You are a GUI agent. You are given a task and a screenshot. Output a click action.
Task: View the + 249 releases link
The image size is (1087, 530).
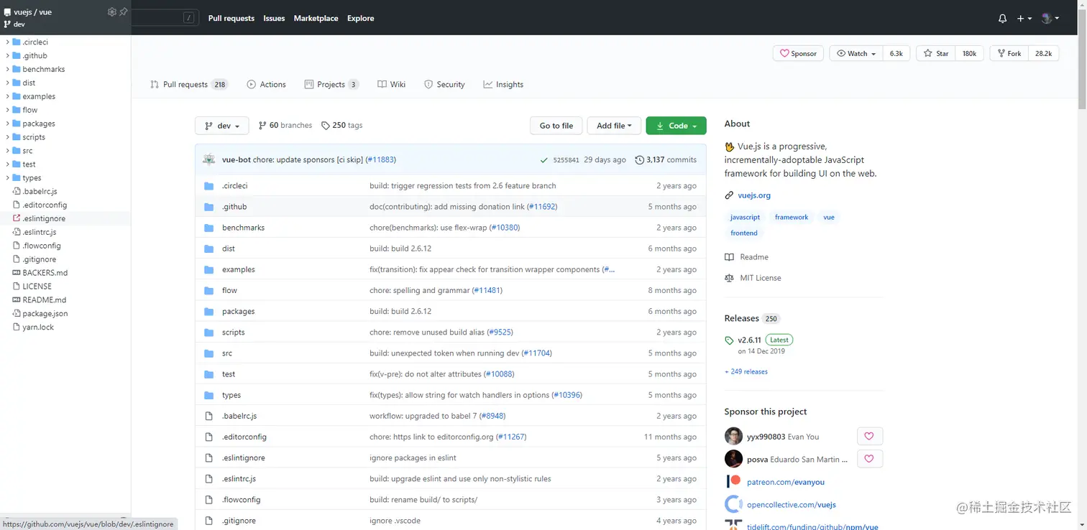pos(746,372)
